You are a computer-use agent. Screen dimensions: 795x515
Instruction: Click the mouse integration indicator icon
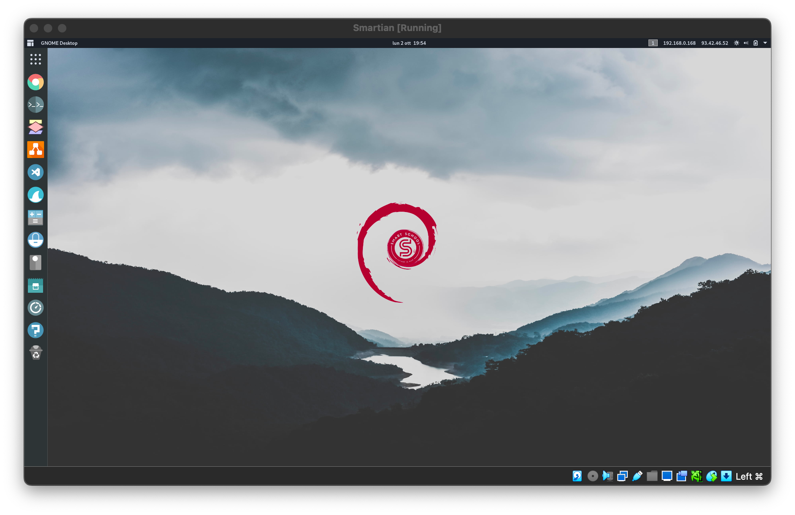[x=711, y=476]
